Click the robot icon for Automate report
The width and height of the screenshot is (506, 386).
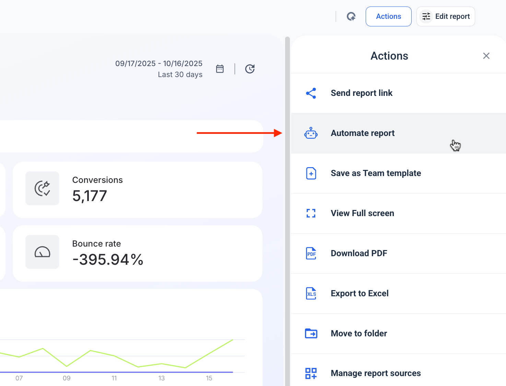pos(311,133)
